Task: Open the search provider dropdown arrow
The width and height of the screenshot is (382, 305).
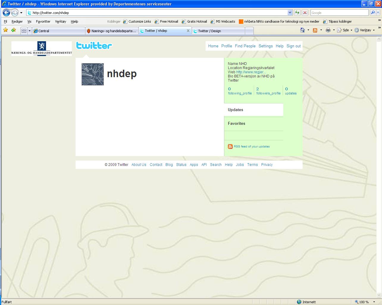Action: [x=378, y=13]
